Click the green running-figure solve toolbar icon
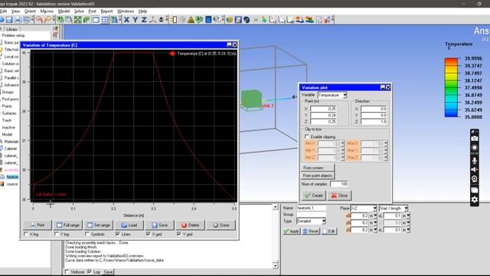 click(x=264, y=20)
